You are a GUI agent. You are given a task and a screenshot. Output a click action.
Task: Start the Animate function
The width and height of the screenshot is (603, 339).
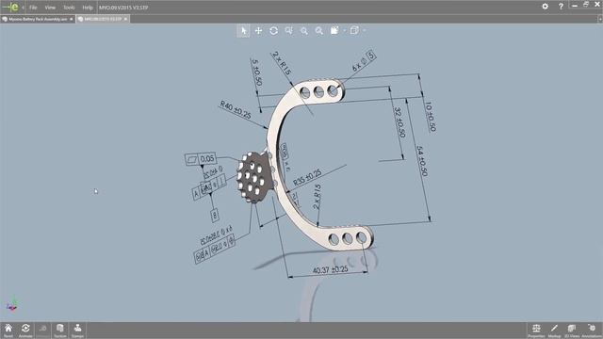point(25,331)
